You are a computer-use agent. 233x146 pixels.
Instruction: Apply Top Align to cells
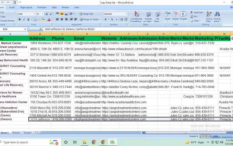[57, 14]
